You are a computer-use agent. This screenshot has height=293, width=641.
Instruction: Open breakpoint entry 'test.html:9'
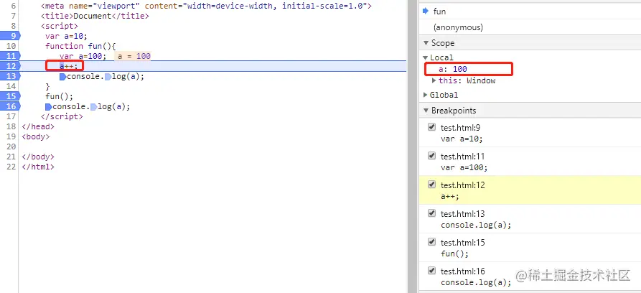[530, 133]
